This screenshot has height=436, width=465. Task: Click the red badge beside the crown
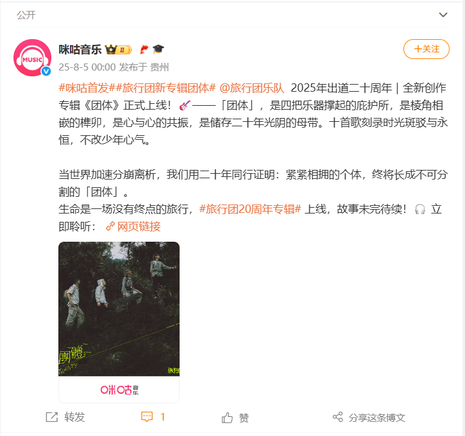[x=144, y=49]
